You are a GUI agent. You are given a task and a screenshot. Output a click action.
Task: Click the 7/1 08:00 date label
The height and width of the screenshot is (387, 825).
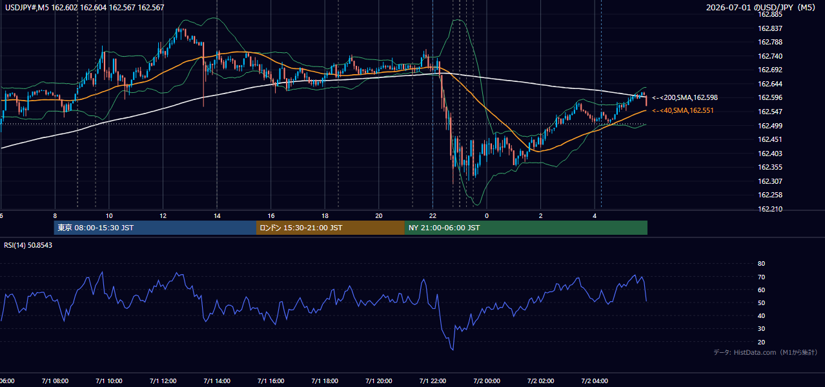point(55,381)
